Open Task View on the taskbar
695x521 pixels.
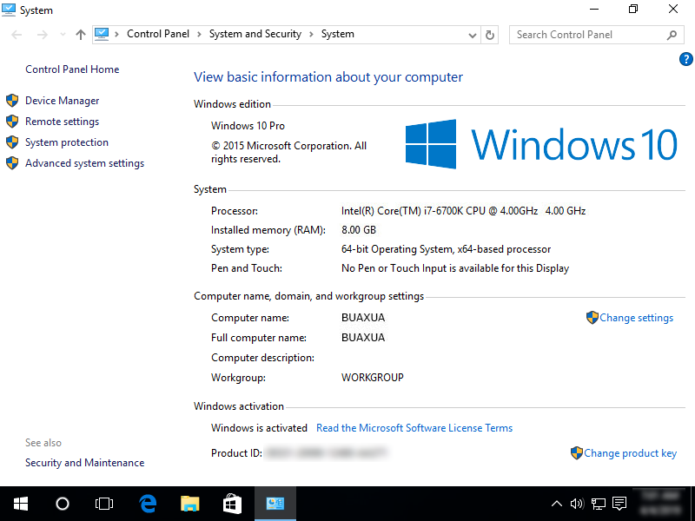[x=104, y=504]
